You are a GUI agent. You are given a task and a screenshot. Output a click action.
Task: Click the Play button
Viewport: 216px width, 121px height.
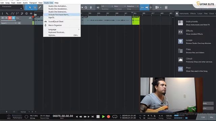[103, 117]
